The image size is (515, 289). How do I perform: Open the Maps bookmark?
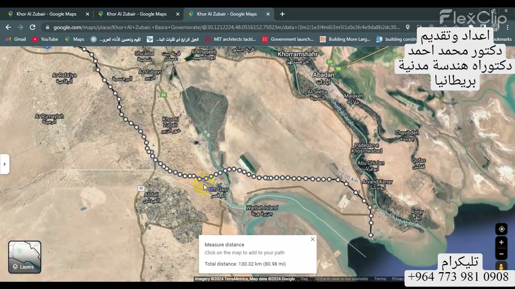(x=74, y=39)
